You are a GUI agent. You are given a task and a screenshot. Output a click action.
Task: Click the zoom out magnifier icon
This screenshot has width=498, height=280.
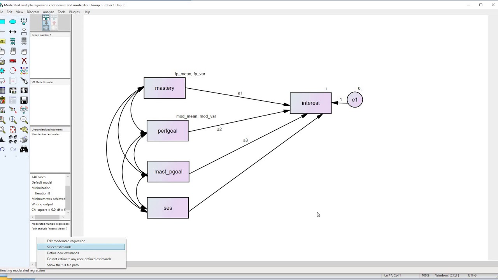(24, 120)
